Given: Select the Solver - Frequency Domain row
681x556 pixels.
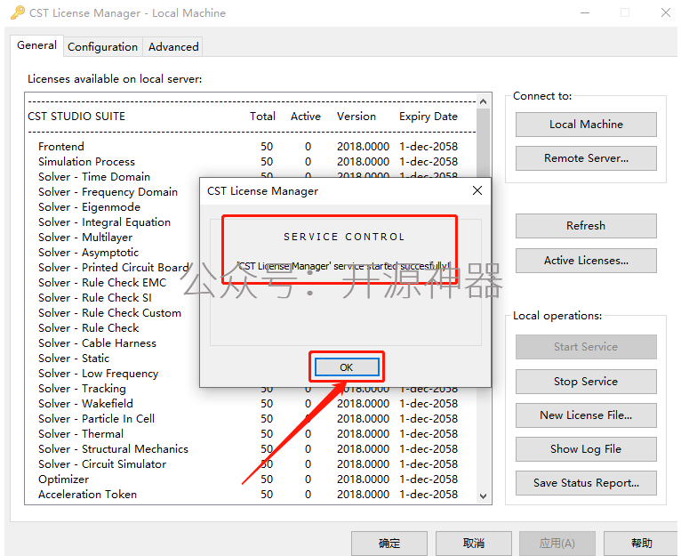Looking at the screenshot, I should click(x=108, y=192).
